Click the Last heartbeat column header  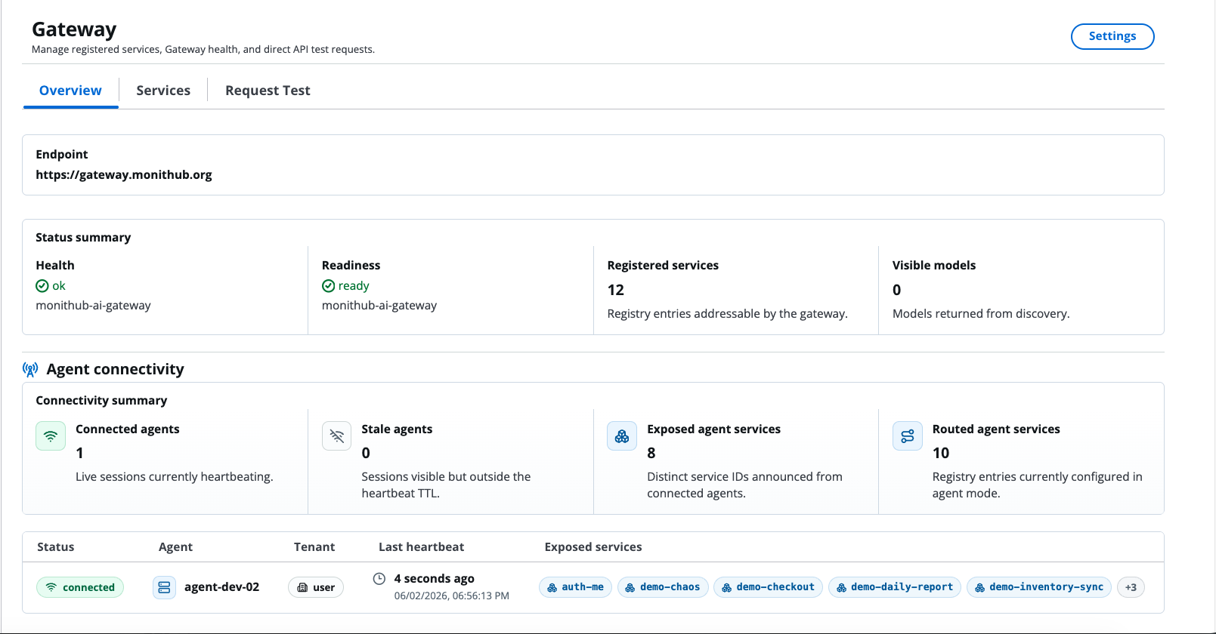coord(422,547)
